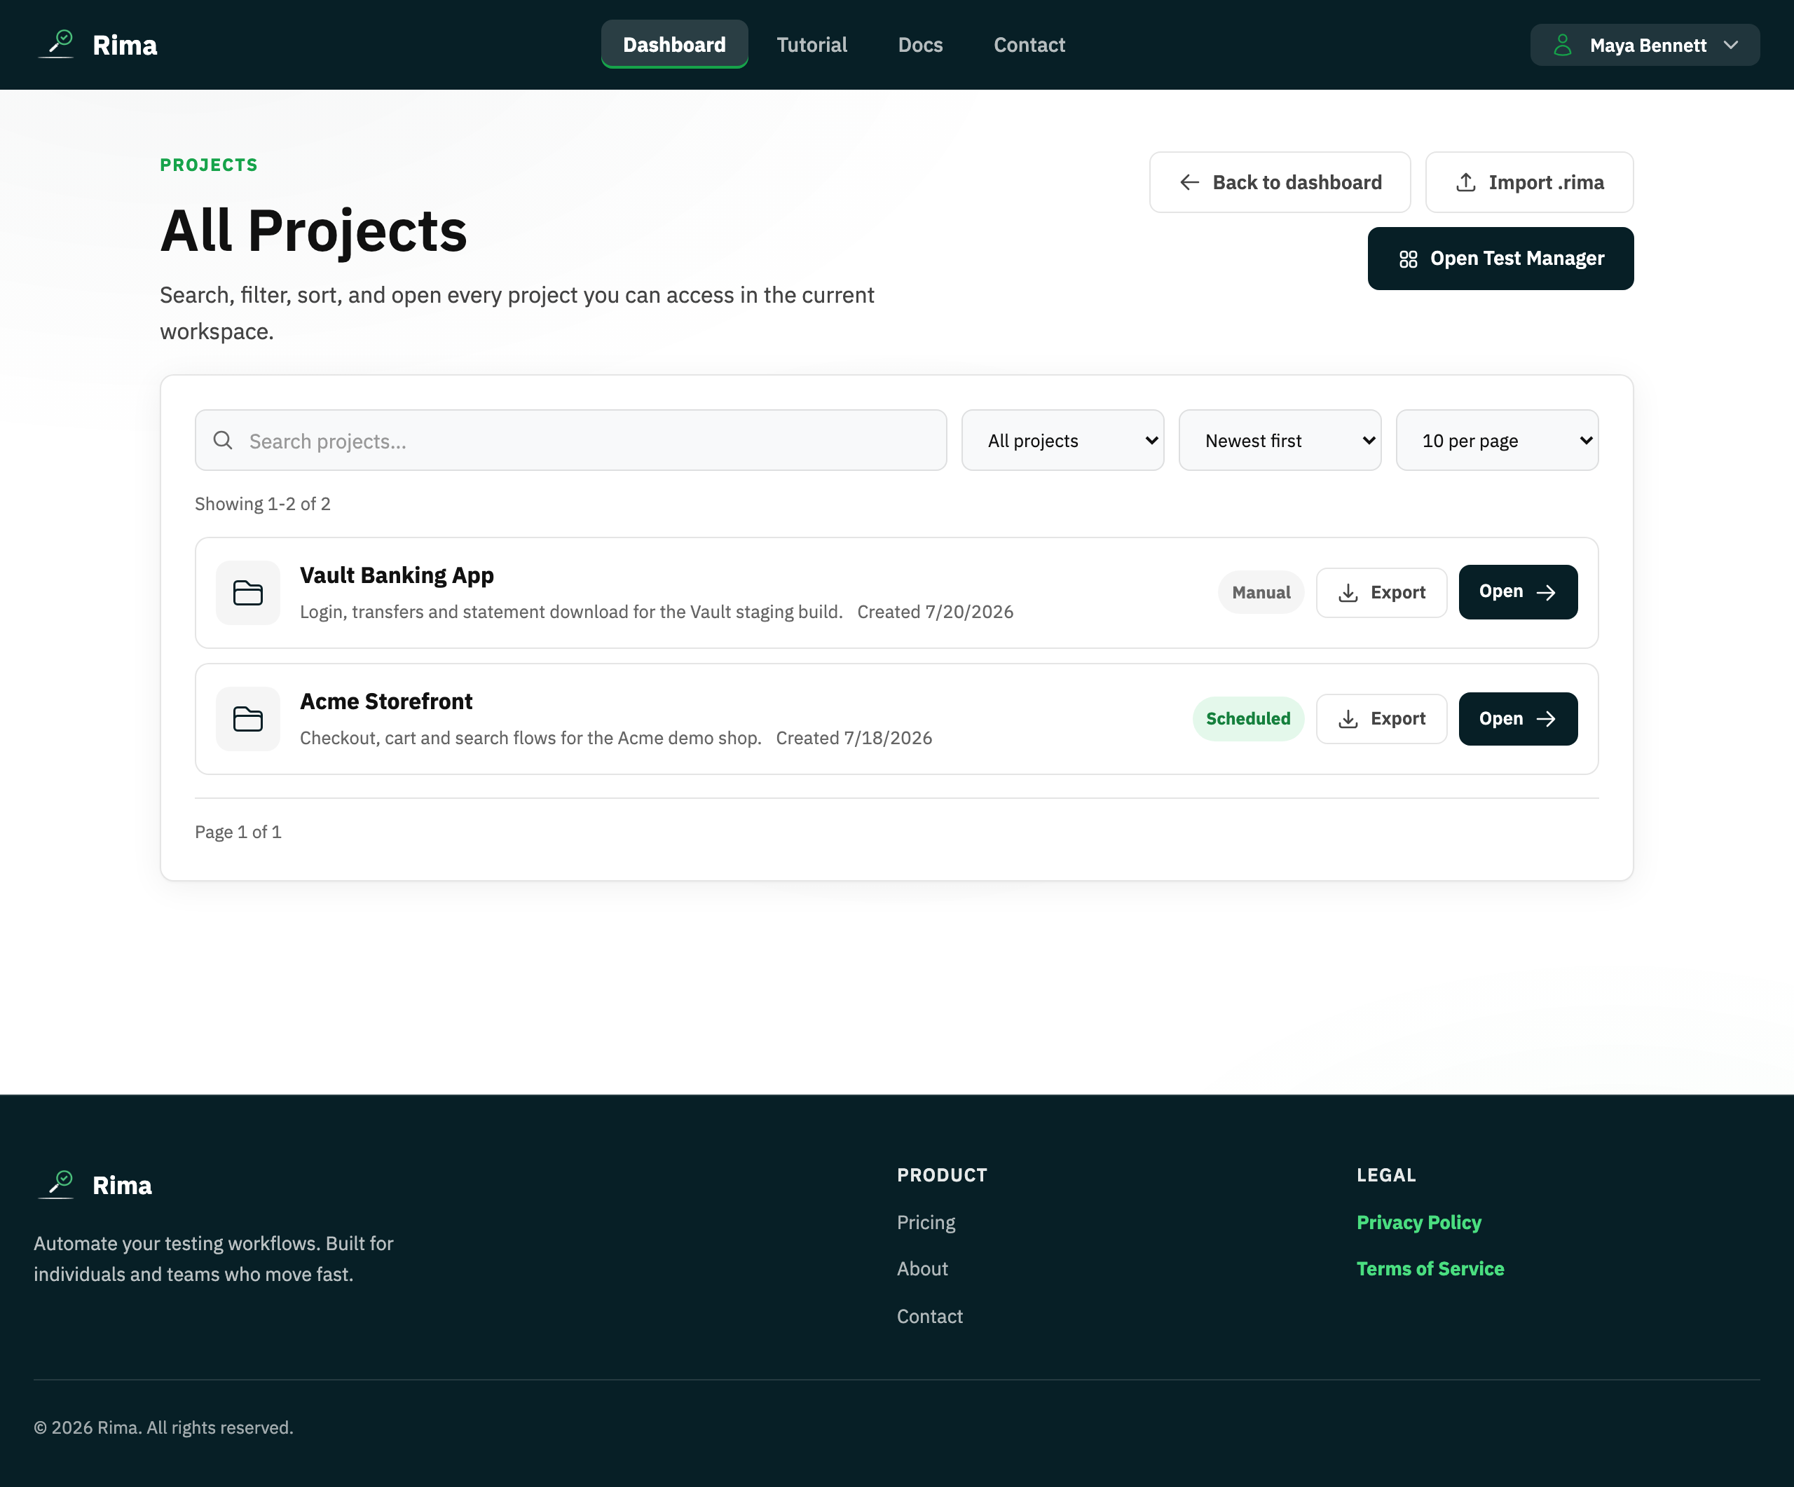Screen dimensions: 1794x1487
Task: Click 'Created 7/18/2026' text
Action: [854, 738]
